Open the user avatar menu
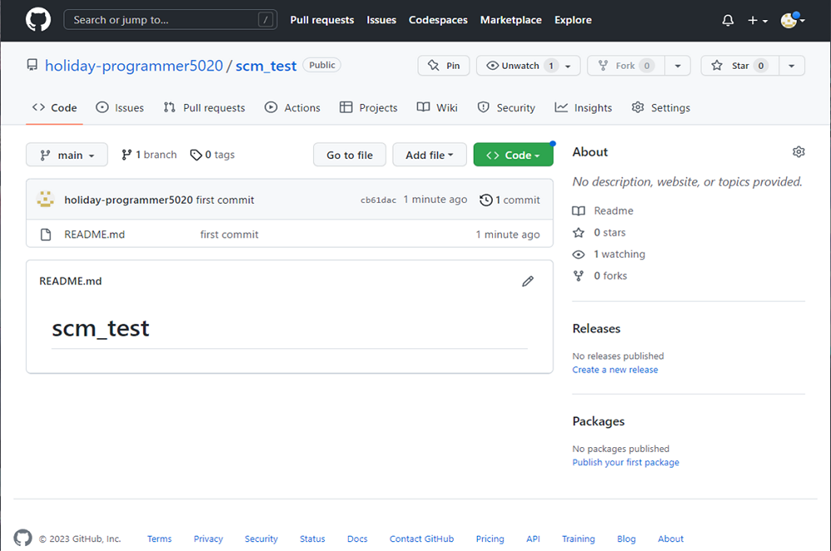The height and width of the screenshot is (551, 831). pos(793,21)
